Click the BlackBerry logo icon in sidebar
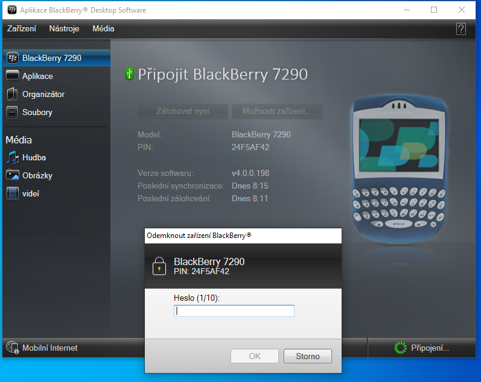 (x=13, y=58)
